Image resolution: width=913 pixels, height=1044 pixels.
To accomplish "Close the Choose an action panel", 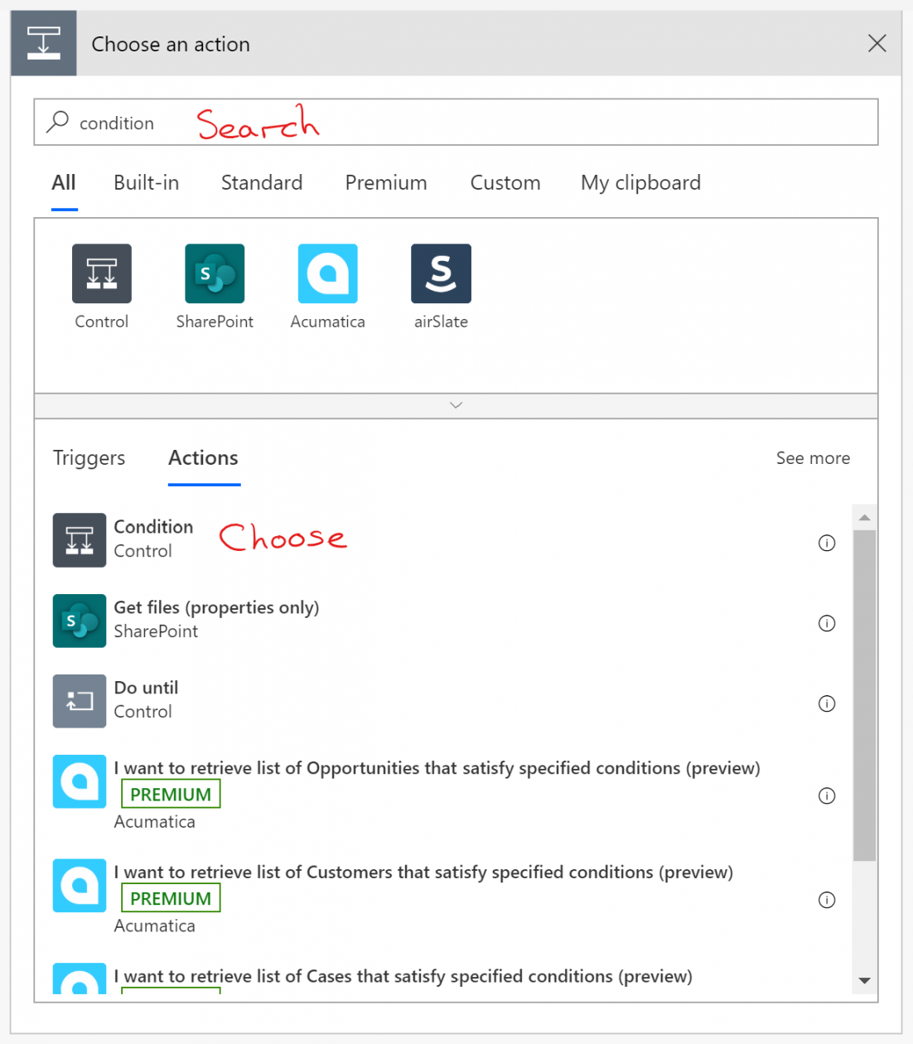I will [x=877, y=43].
